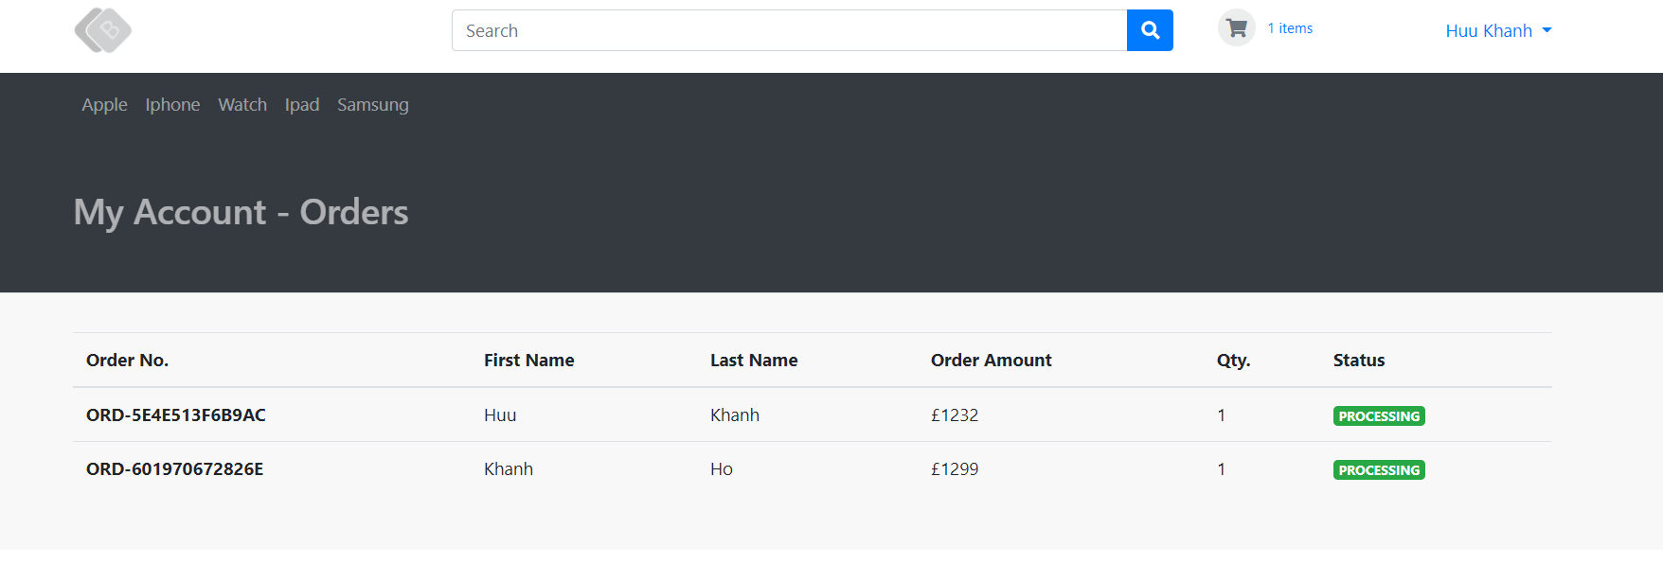Click order number ORD-601970672826E
Viewport: 1663px width, 582px height.
[174, 468]
